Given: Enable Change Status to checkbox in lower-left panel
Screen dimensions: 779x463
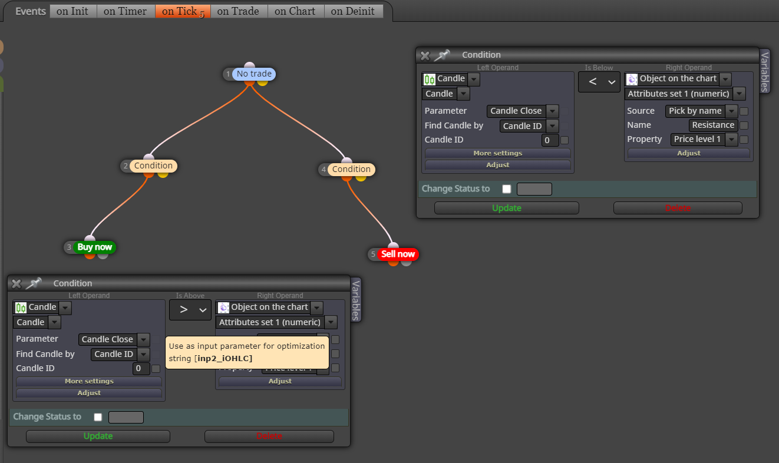Looking at the screenshot, I should click(98, 417).
